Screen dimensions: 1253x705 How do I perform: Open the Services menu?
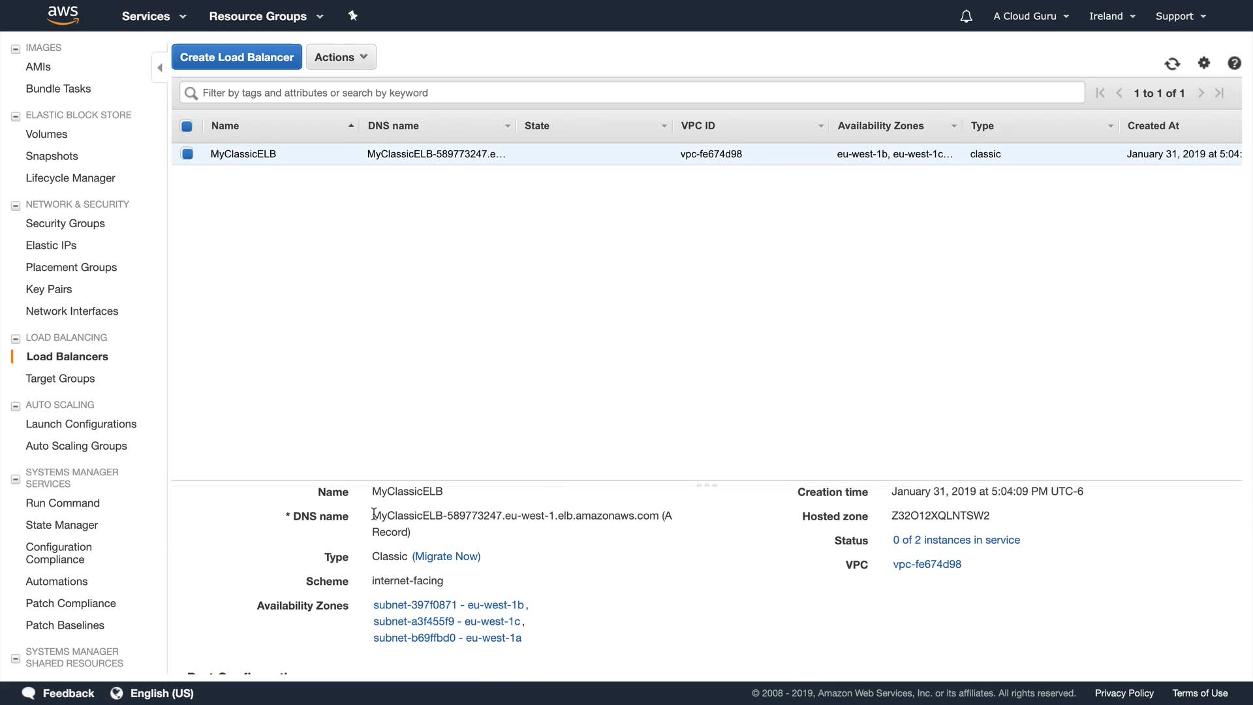point(154,16)
